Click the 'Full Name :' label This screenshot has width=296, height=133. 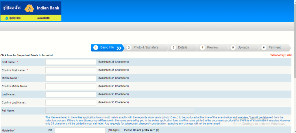pyautogui.click(x=8, y=111)
